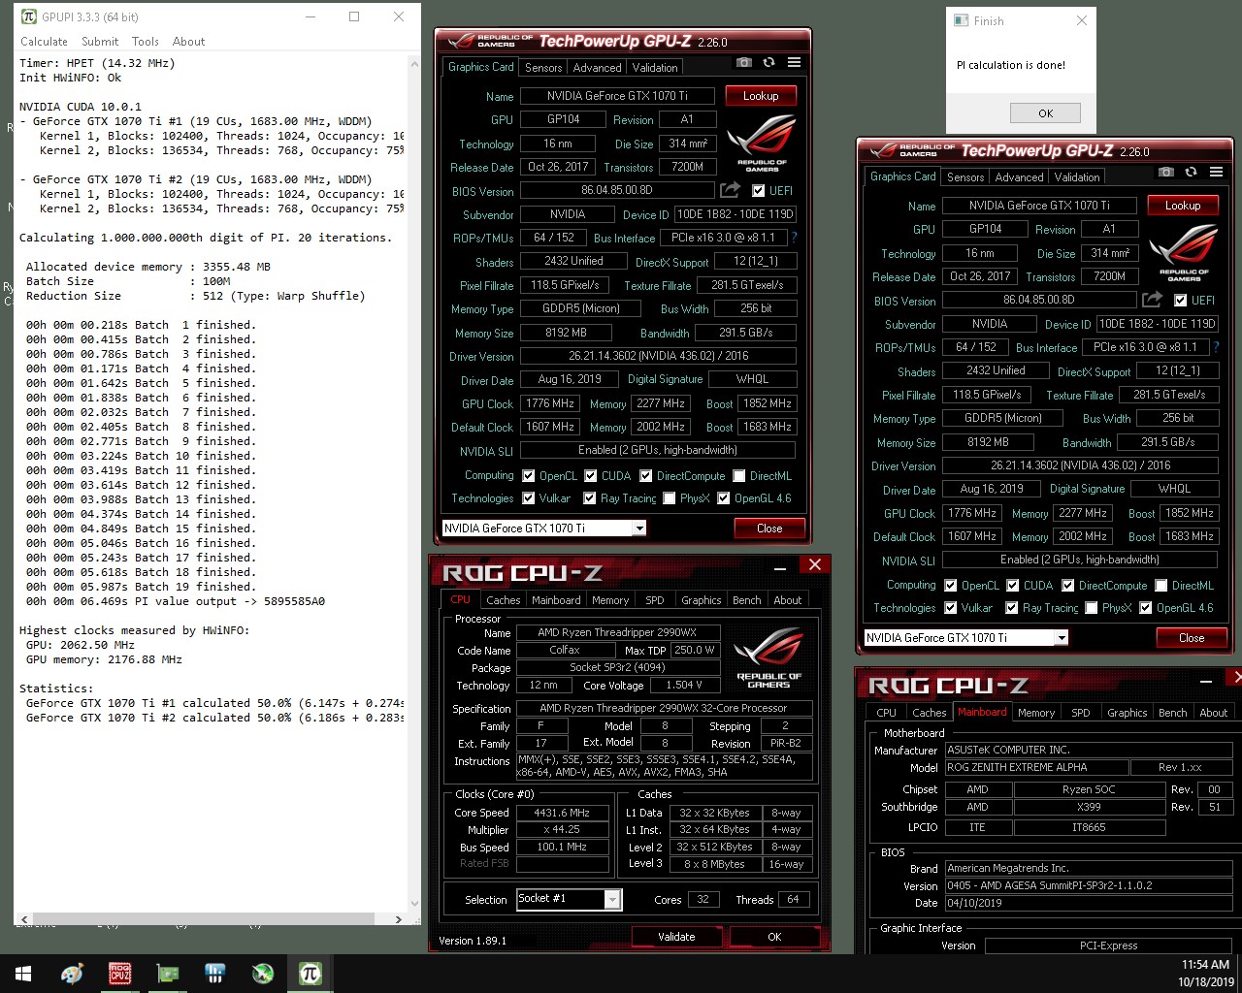Click OK button at bottom of CPU-Z
The image size is (1242, 993).
point(774,937)
